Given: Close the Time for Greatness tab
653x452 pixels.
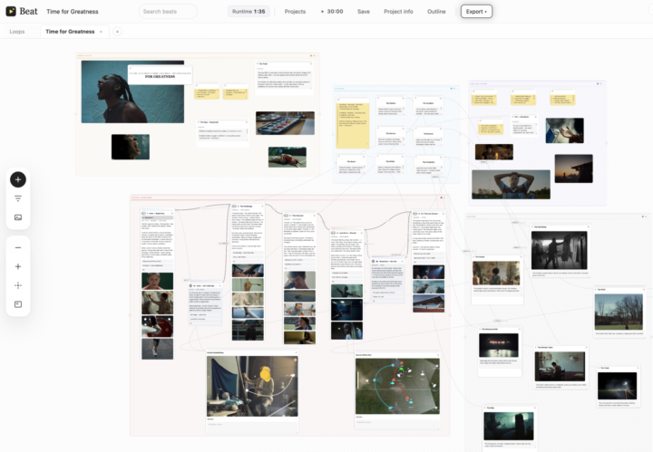Looking at the screenshot, I should point(101,32).
